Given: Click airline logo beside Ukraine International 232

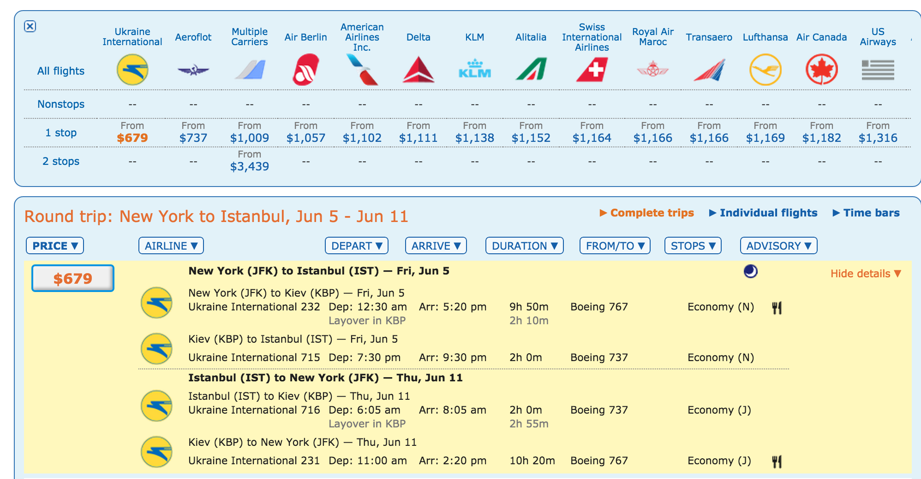Looking at the screenshot, I should (x=156, y=303).
